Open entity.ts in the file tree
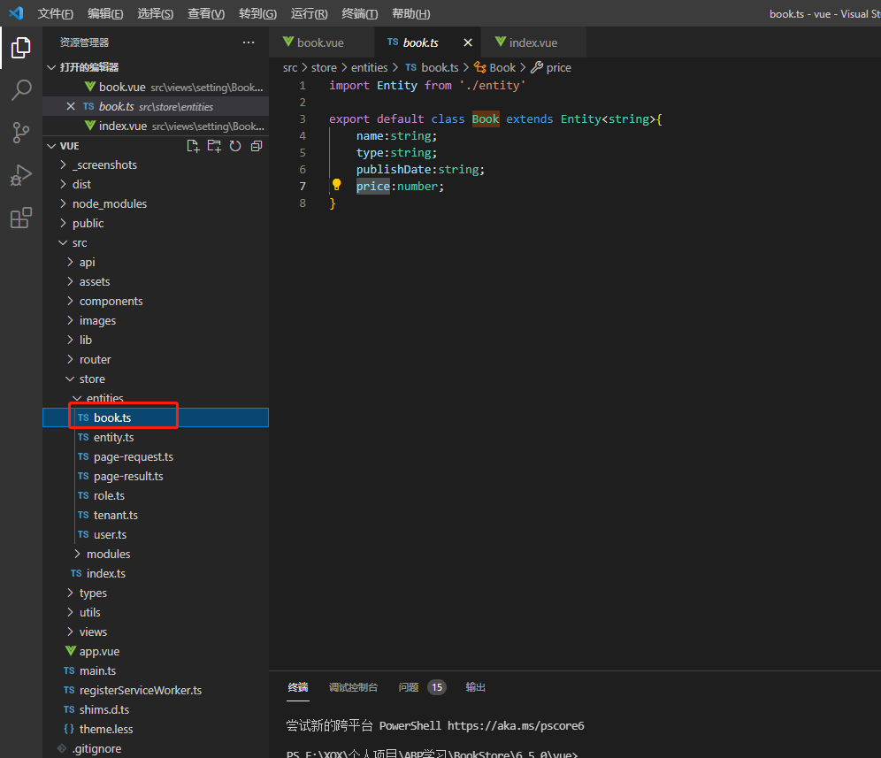The height and width of the screenshot is (758, 881). (x=113, y=437)
